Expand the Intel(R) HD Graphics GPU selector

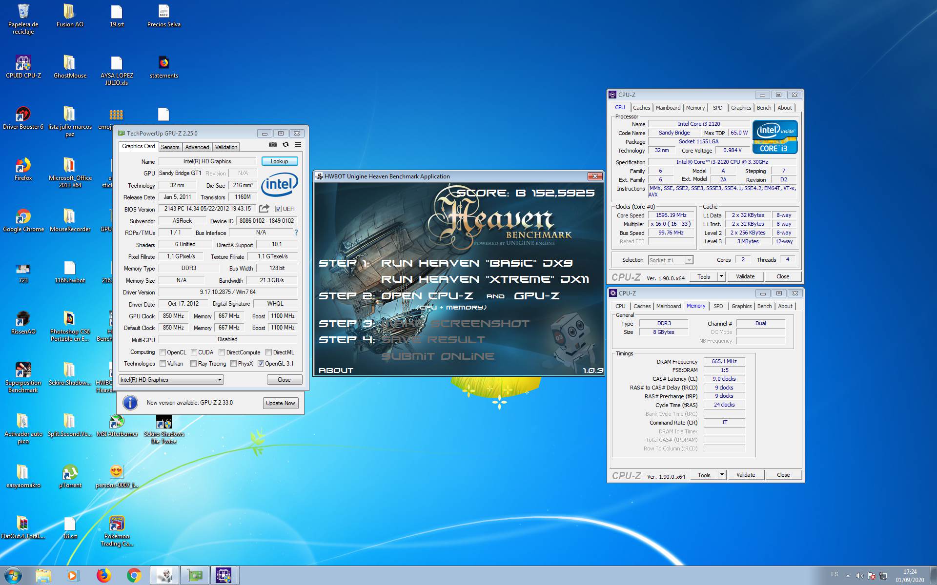click(x=171, y=380)
